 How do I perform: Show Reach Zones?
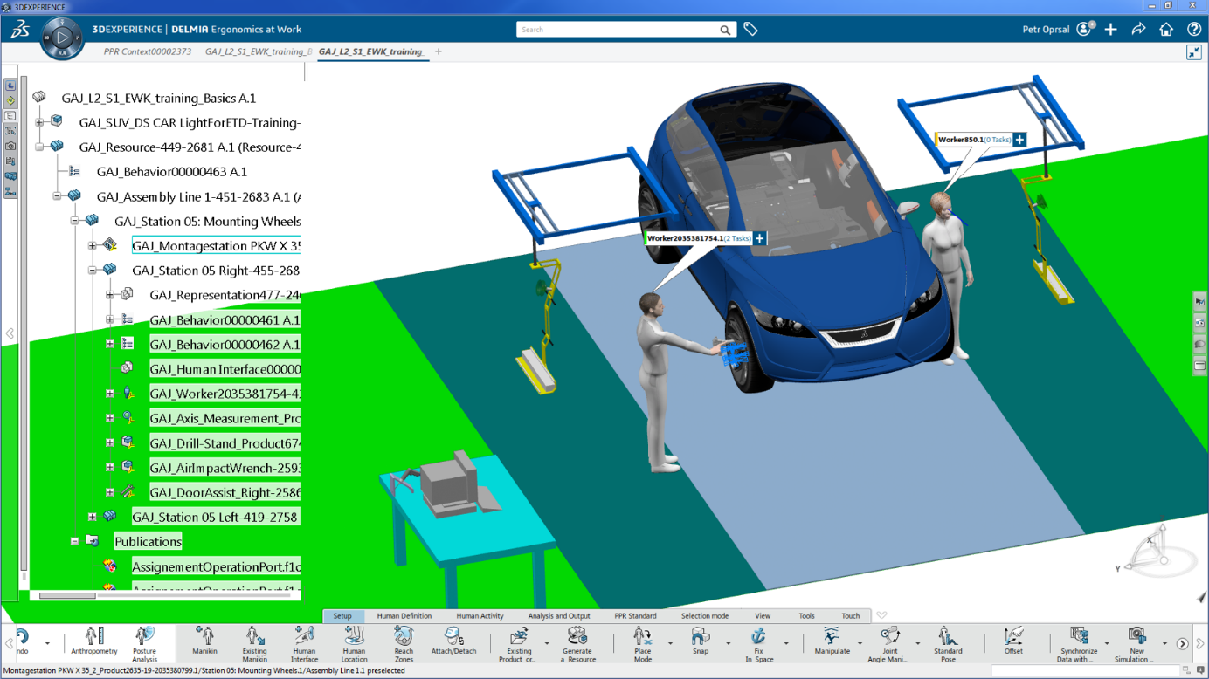[x=404, y=644]
